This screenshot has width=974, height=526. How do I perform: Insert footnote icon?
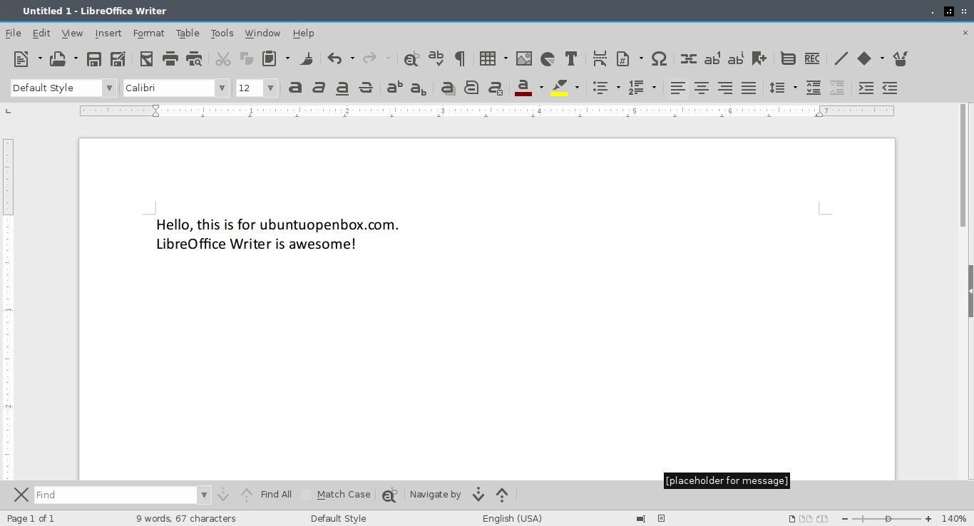point(712,58)
